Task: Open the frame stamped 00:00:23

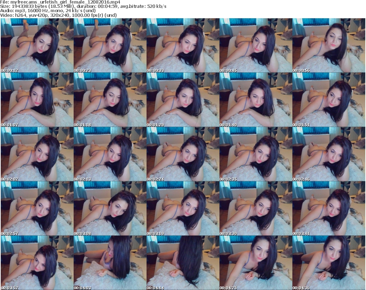Action: (x=110, y=45)
